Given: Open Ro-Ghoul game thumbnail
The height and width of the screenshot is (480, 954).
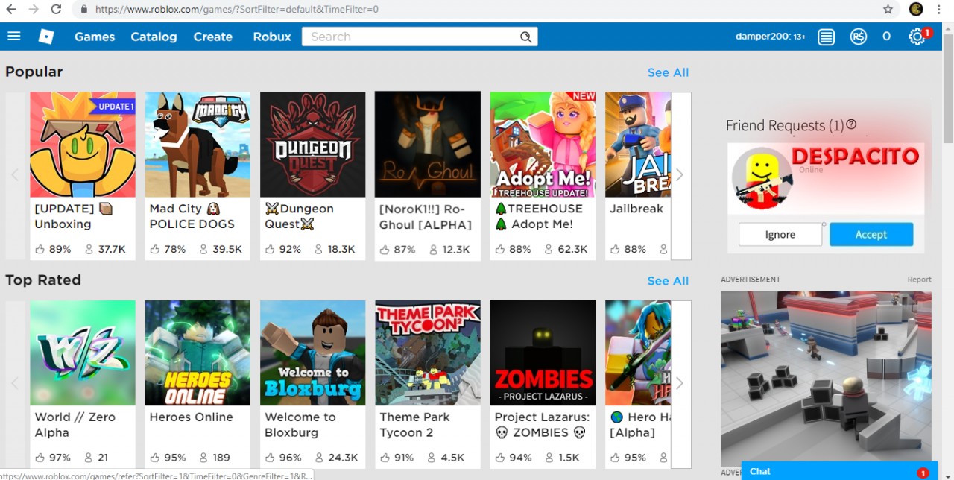Looking at the screenshot, I should [x=428, y=145].
